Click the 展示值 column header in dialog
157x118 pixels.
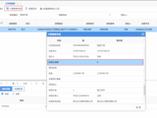[x=119, y=40]
